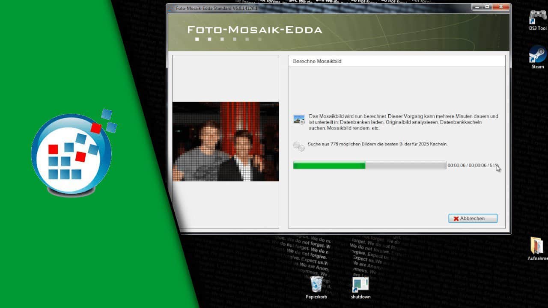The height and width of the screenshot is (308, 548).
Task: Click the 'Das Mosaikbild wird nun berechnet' description
Action: [403, 122]
